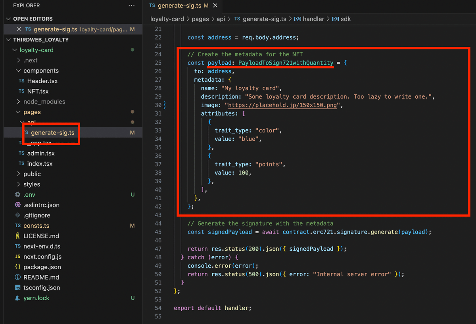Click the "My loyalty card" string
Image resolution: width=476 pixels, height=324 pixels.
(251, 88)
